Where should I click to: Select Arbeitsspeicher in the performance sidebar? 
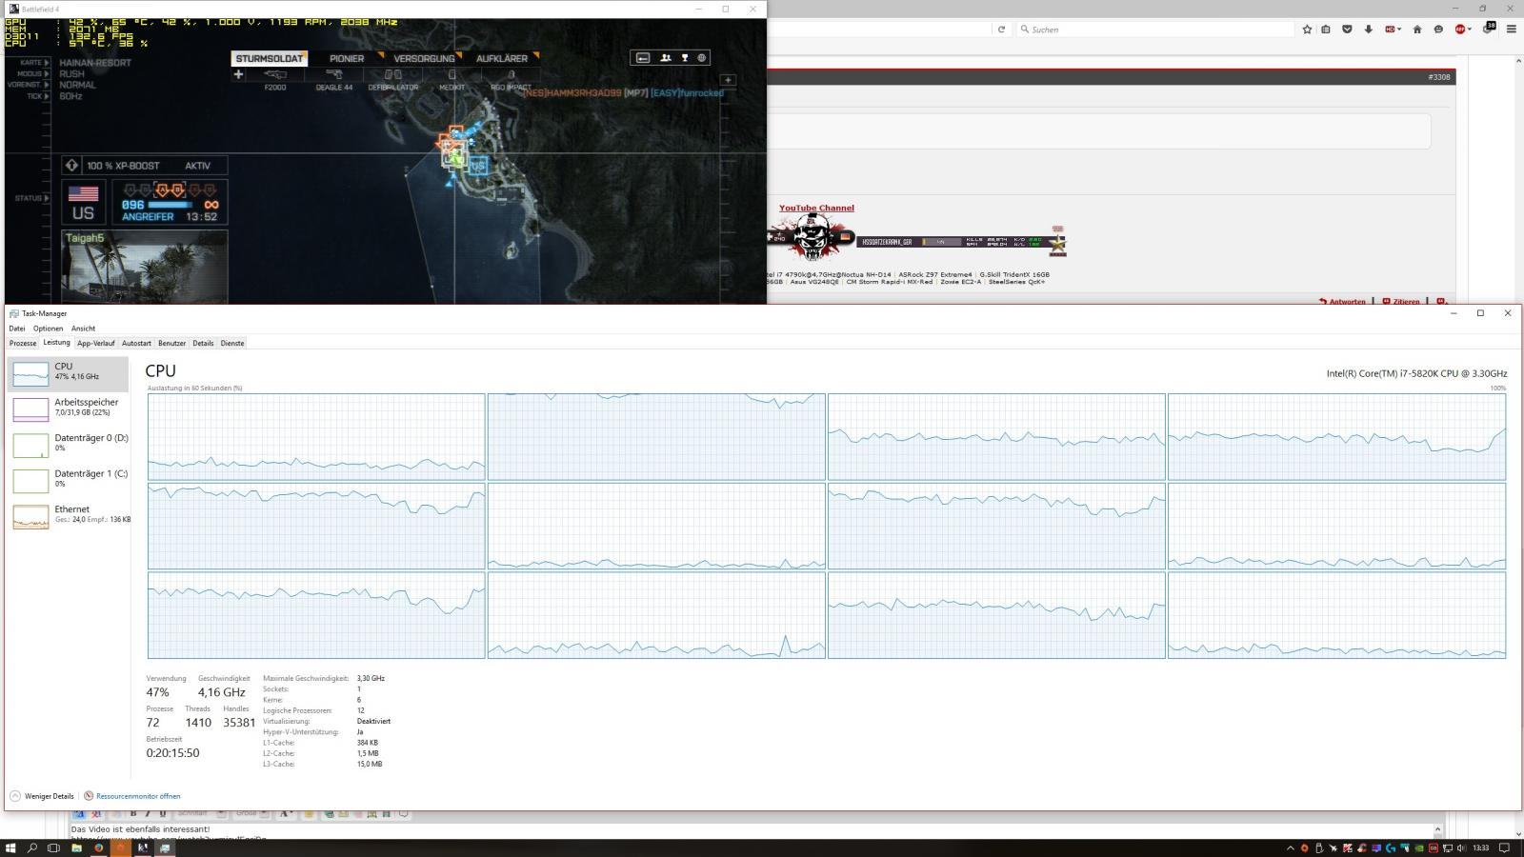[68, 409]
